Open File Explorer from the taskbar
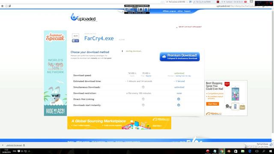Screen dimensions: 274x154 tap(243, 151)
